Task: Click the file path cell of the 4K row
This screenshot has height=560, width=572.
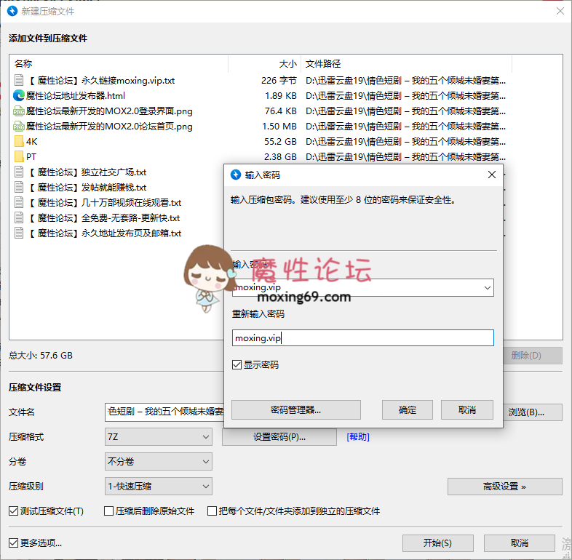Action: tap(405, 142)
